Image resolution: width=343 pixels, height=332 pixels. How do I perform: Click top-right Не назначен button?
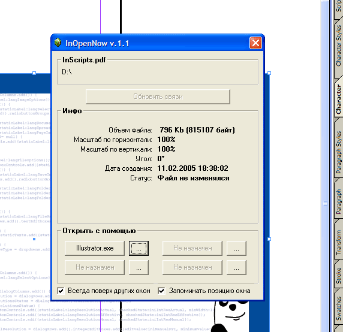[192, 248]
